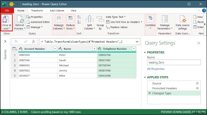Open the File tab
Viewport: 207px width, 115px height.
(7, 11)
